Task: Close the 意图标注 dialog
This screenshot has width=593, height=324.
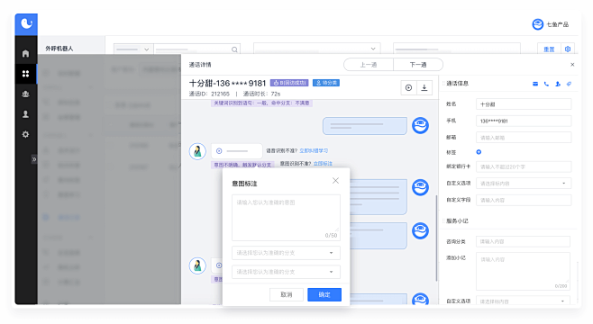Action: (335, 181)
